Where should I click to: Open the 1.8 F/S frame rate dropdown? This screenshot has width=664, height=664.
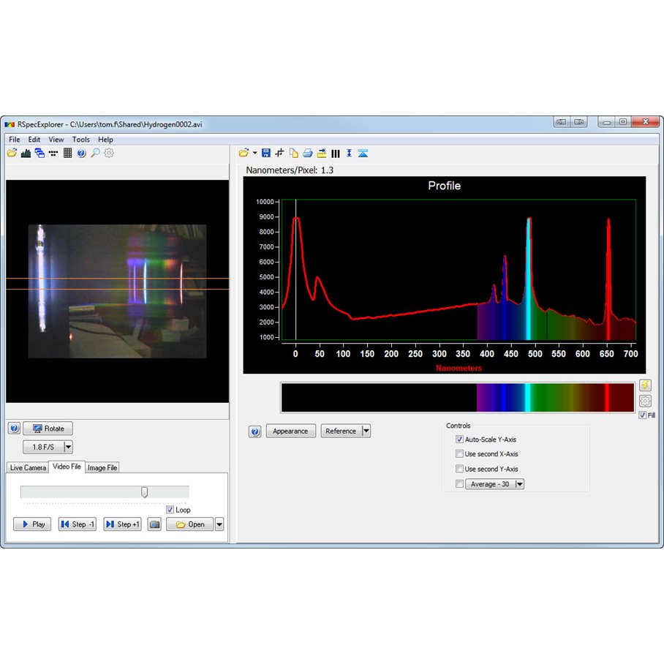(68, 447)
